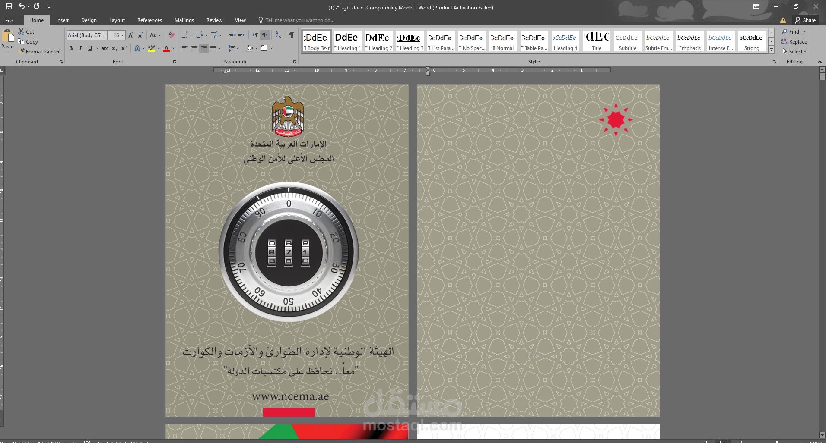Undo the last action
This screenshot has height=443, width=826.
point(21,6)
